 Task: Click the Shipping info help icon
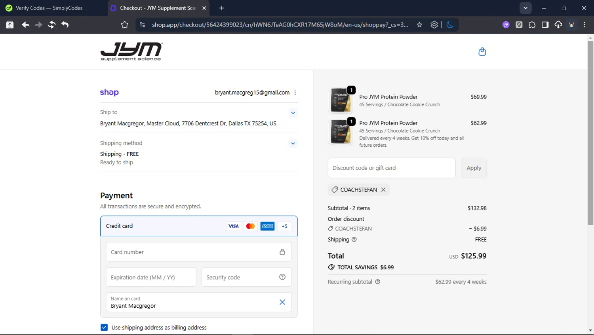(354, 239)
